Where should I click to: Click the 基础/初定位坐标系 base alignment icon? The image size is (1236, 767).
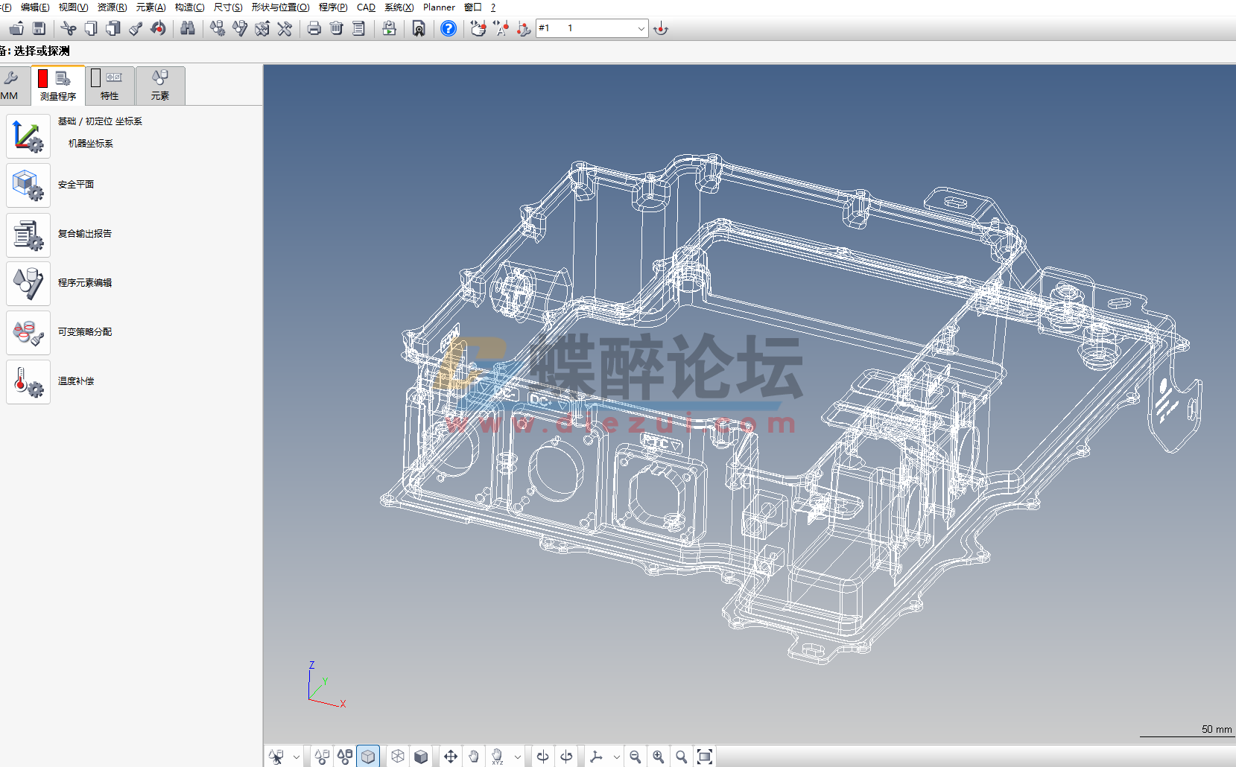28,136
